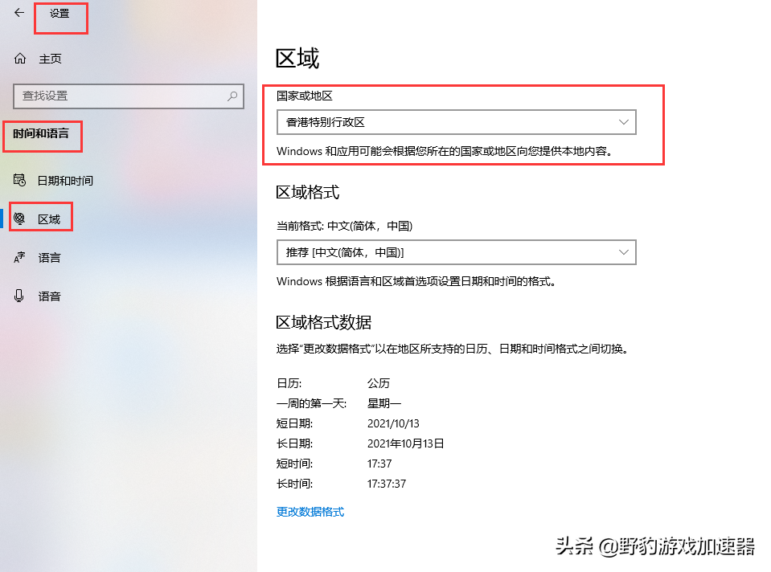Click 国家或地区 label
The image size is (771, 572).
tap(305, 96)
